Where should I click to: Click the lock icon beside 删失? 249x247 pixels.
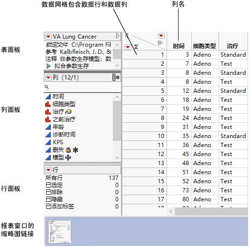coord(68,150)
